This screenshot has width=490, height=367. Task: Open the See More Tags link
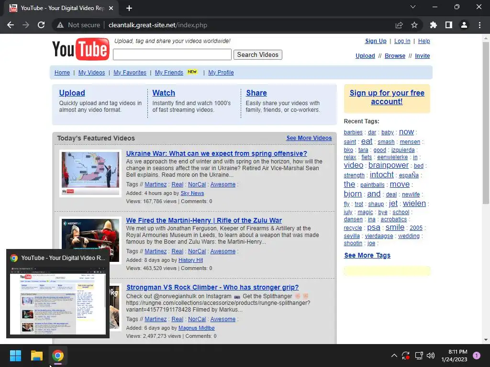pyautogui.click(x=367, y=255)
